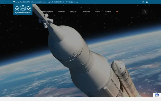
Task: Open the Career menu entry
Action: (98, 12)
